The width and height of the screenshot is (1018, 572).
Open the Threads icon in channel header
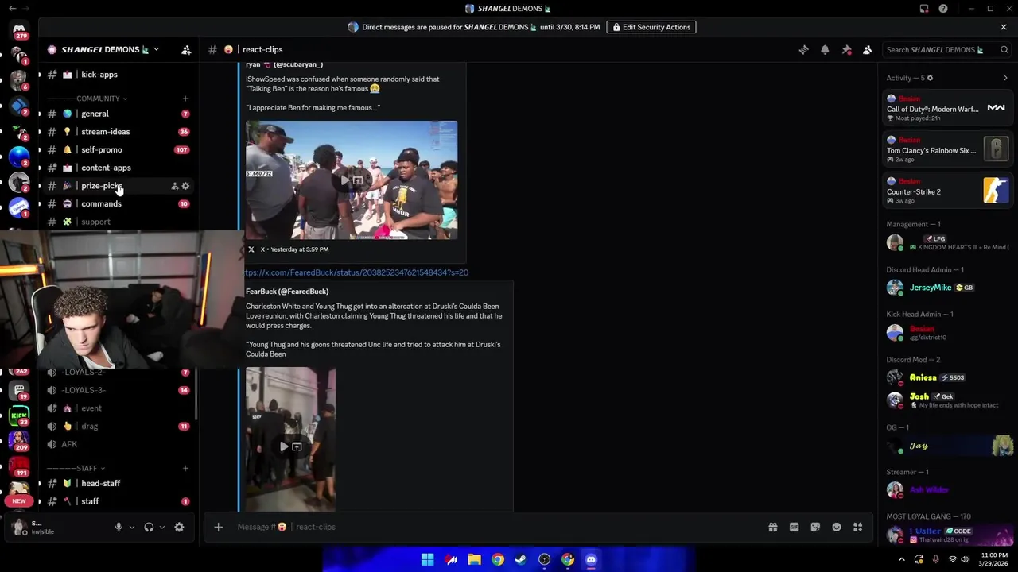point(803,49)
